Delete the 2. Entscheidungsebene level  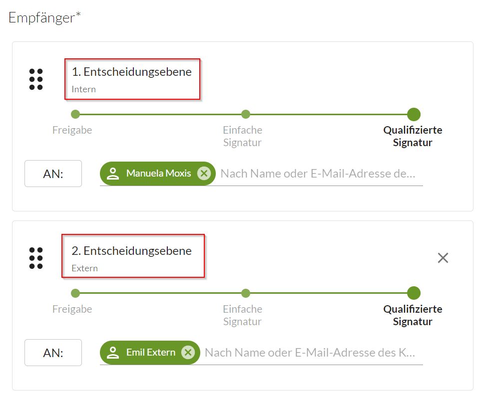pos(443,258)
